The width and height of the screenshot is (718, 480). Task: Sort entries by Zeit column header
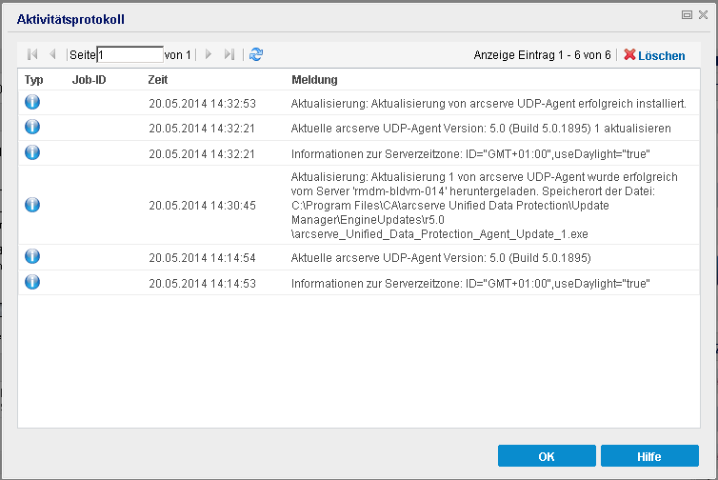[158, 80]
